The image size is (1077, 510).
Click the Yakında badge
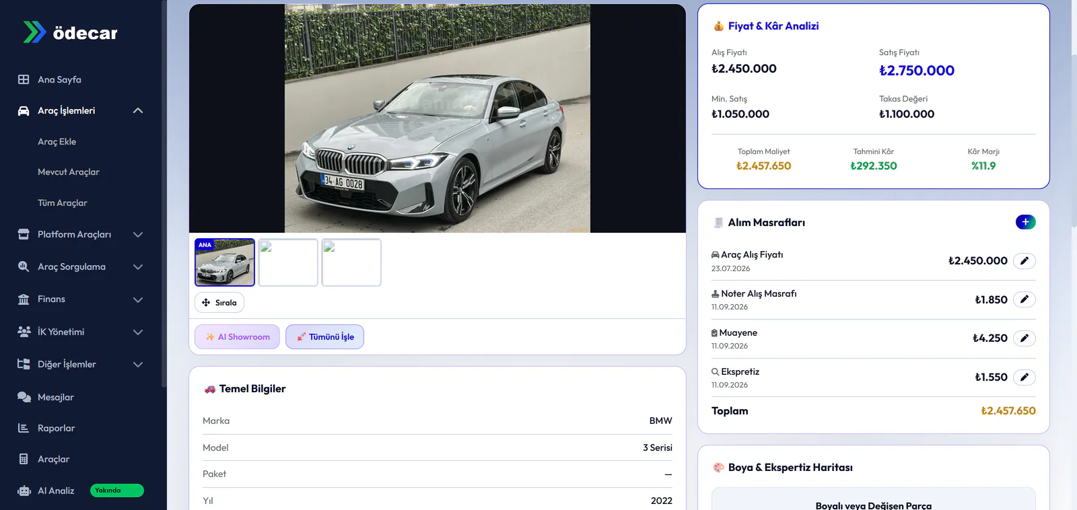click(x=117, y=490)
